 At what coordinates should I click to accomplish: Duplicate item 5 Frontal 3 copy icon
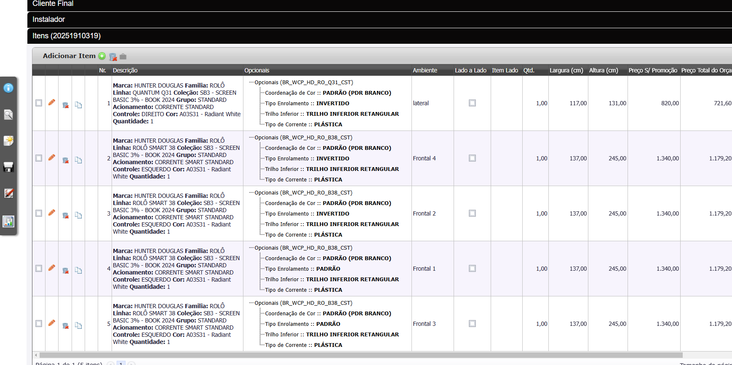tap(78, 325)
